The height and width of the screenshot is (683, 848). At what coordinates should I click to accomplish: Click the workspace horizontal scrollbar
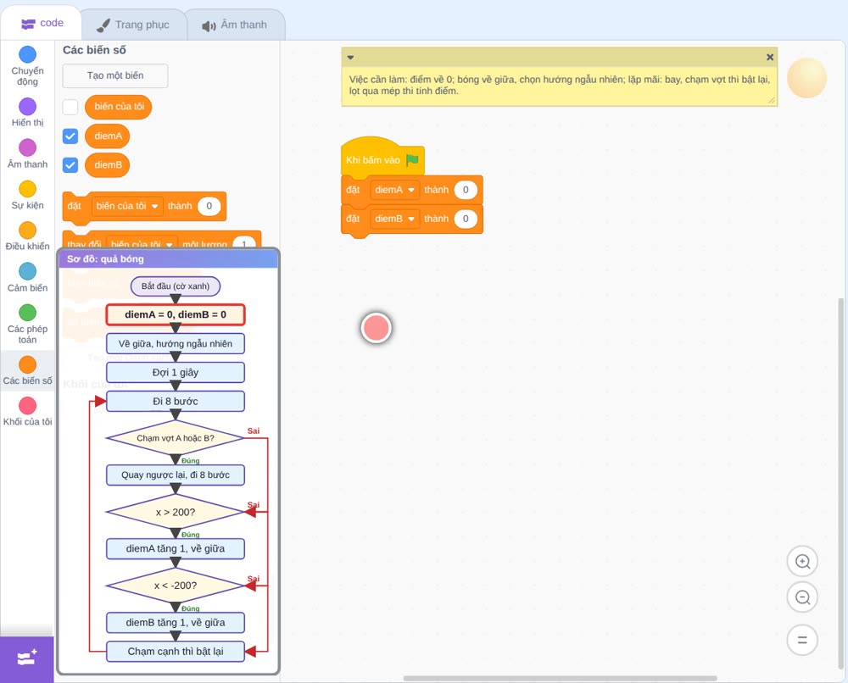point(560,678)
